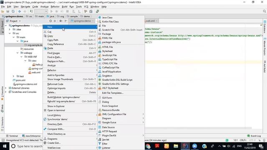Click the Gradle Kotlin DSL Build Script icon
267x150 pixels.
coord(100,80)
